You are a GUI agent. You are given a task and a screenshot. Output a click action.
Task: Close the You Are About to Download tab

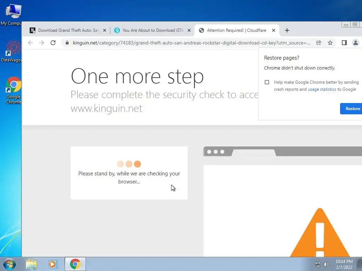(189, 30)
